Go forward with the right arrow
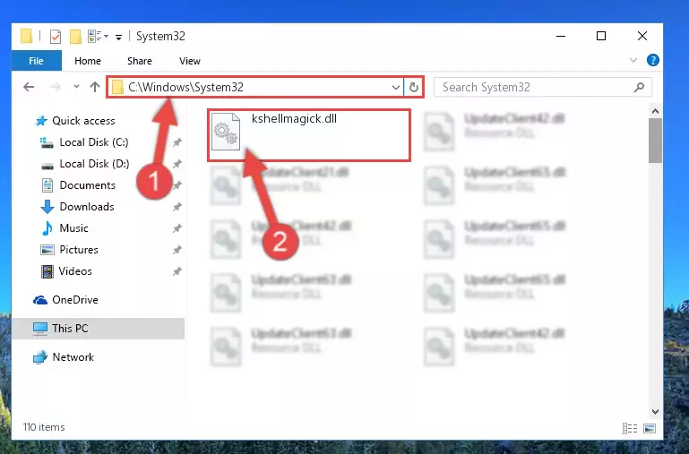The image size is (689, 454). click(56, 87)
